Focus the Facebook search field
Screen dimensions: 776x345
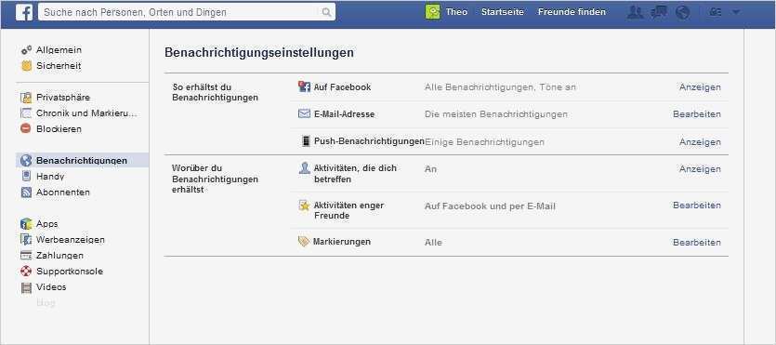pos(187,12)
